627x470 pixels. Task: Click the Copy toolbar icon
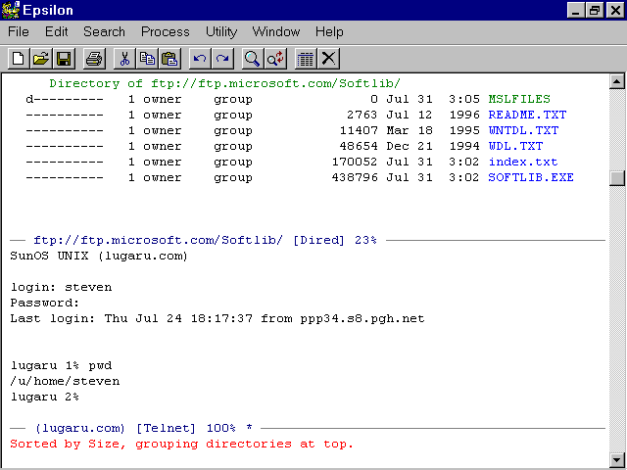[x=147, y=59]
